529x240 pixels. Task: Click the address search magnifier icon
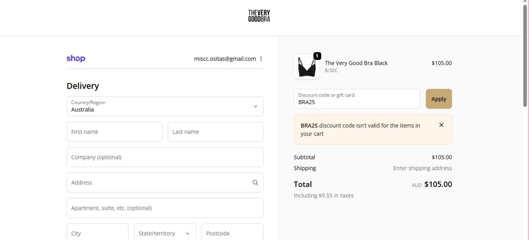click(x=255, y=183)
